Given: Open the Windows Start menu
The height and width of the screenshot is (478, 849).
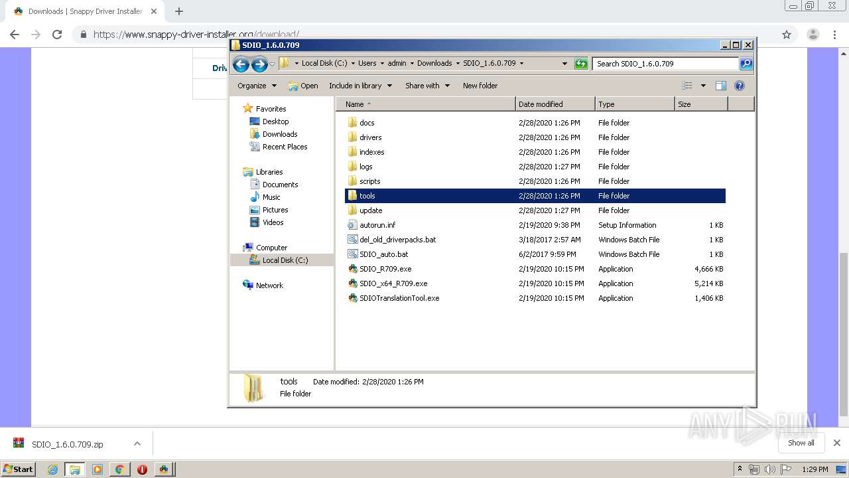Looking at the screenshot, I should [18, 469].
